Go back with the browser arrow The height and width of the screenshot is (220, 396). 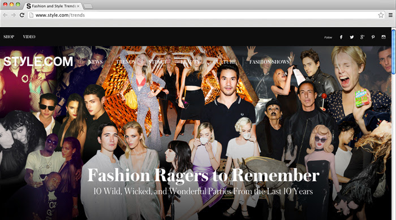pyautogui.click(x=5, y=15)
